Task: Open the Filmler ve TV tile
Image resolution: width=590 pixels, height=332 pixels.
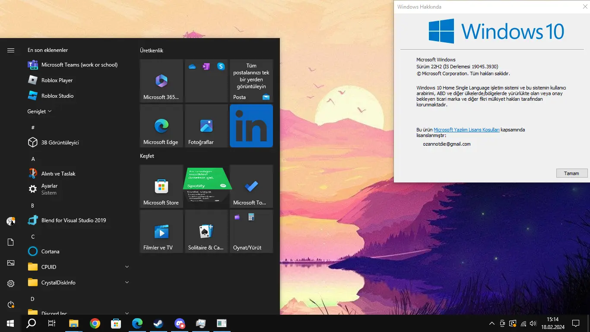Action: click(162, 231)
